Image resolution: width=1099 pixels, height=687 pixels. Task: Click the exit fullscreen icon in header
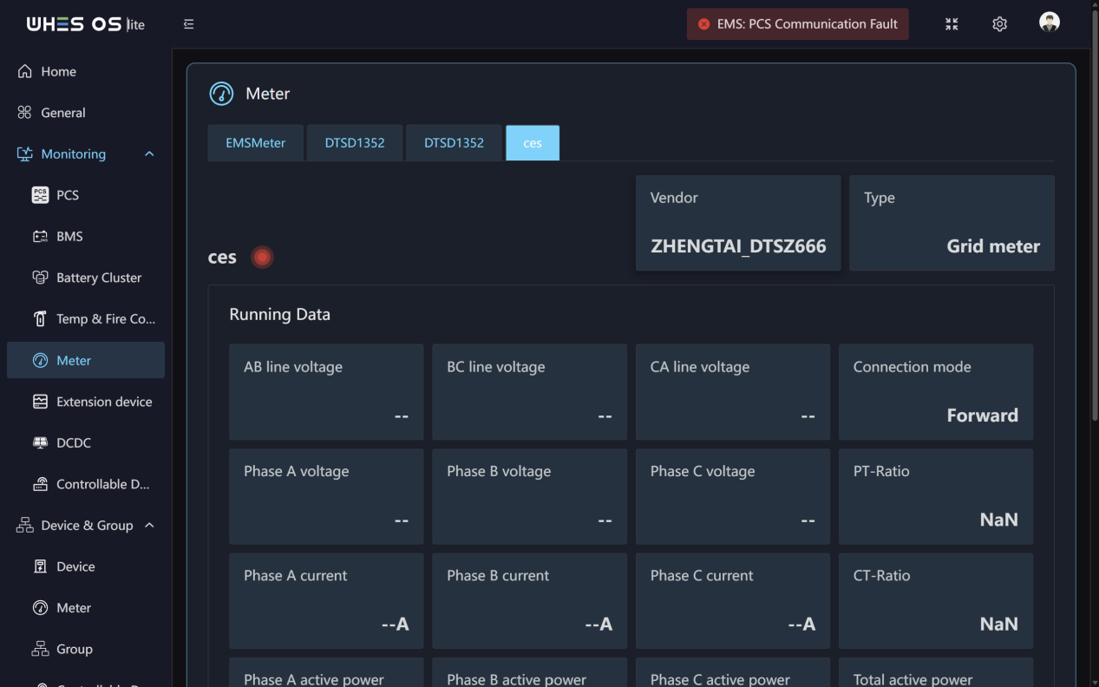tap(952, 24)
